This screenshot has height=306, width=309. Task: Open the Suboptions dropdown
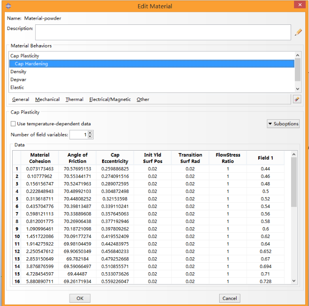(x=283, y=124)
